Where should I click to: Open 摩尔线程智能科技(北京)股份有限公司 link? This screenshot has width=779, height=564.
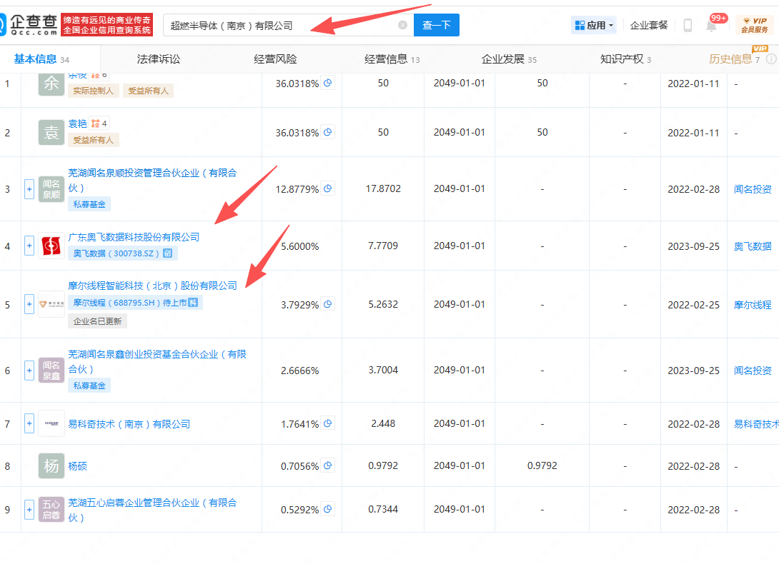[x=152, y=286]
